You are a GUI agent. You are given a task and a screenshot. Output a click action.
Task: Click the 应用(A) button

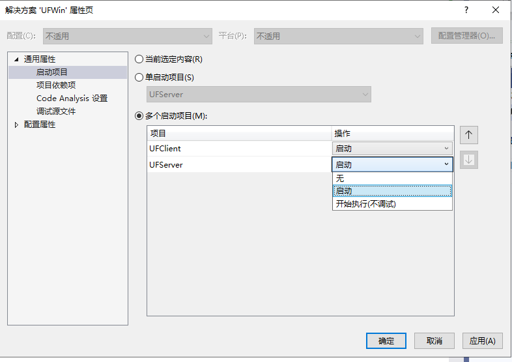[x=482, y=341]
